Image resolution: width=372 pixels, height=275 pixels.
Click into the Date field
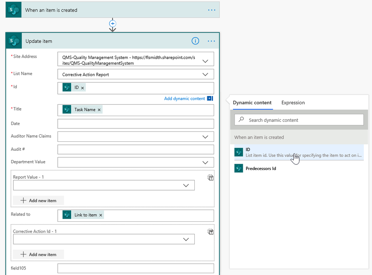click(x=136, y=124)
